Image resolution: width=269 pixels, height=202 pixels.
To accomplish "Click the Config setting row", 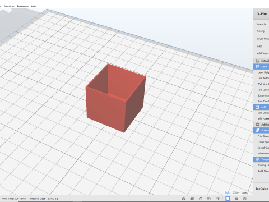I will coord(261,31).
